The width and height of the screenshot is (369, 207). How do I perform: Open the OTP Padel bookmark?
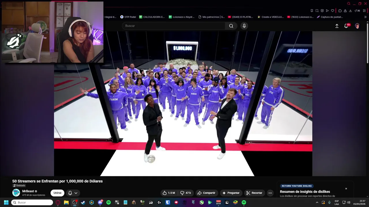point(128,17)
